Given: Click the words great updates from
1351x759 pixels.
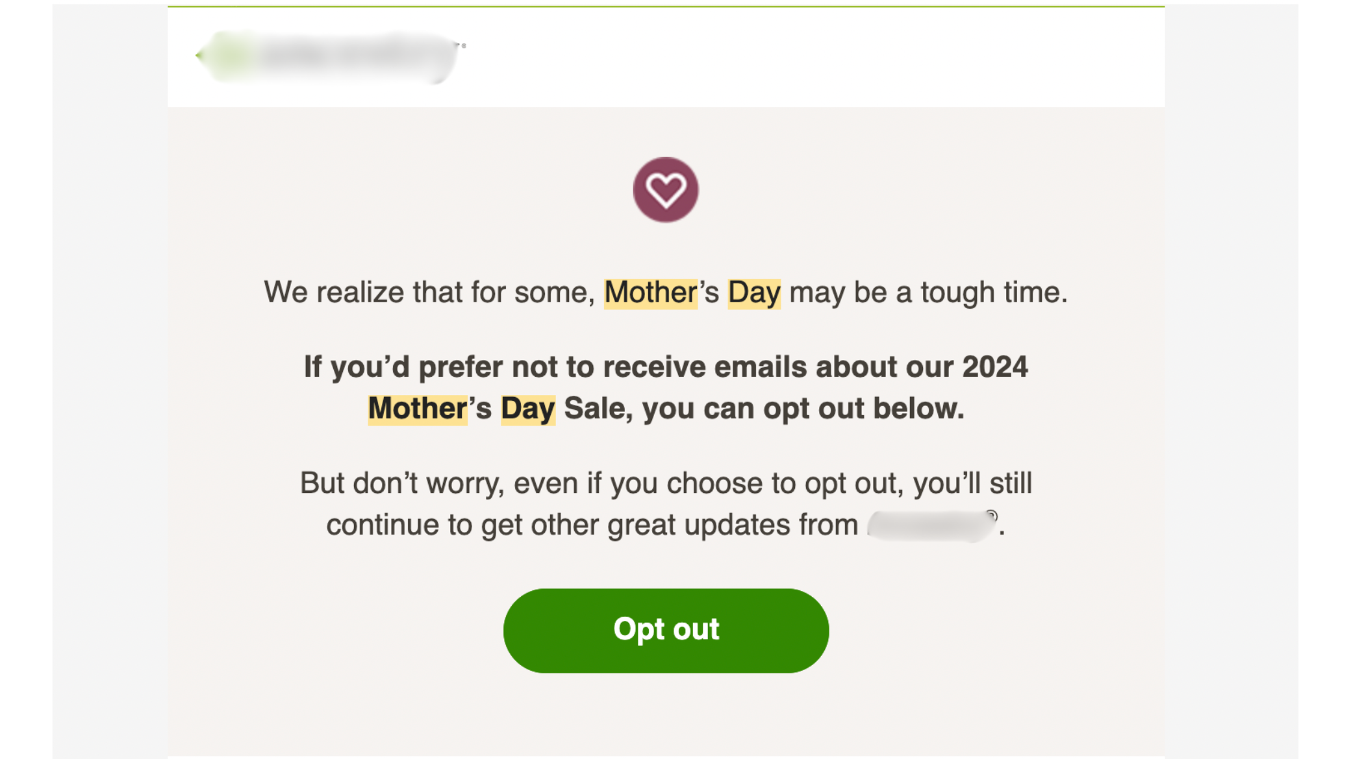Looking at the screenshot, I should point(733,525).
